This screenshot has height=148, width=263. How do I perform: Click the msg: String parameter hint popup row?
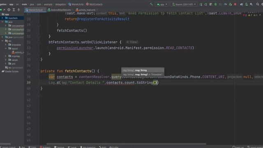tap(143, 70)
